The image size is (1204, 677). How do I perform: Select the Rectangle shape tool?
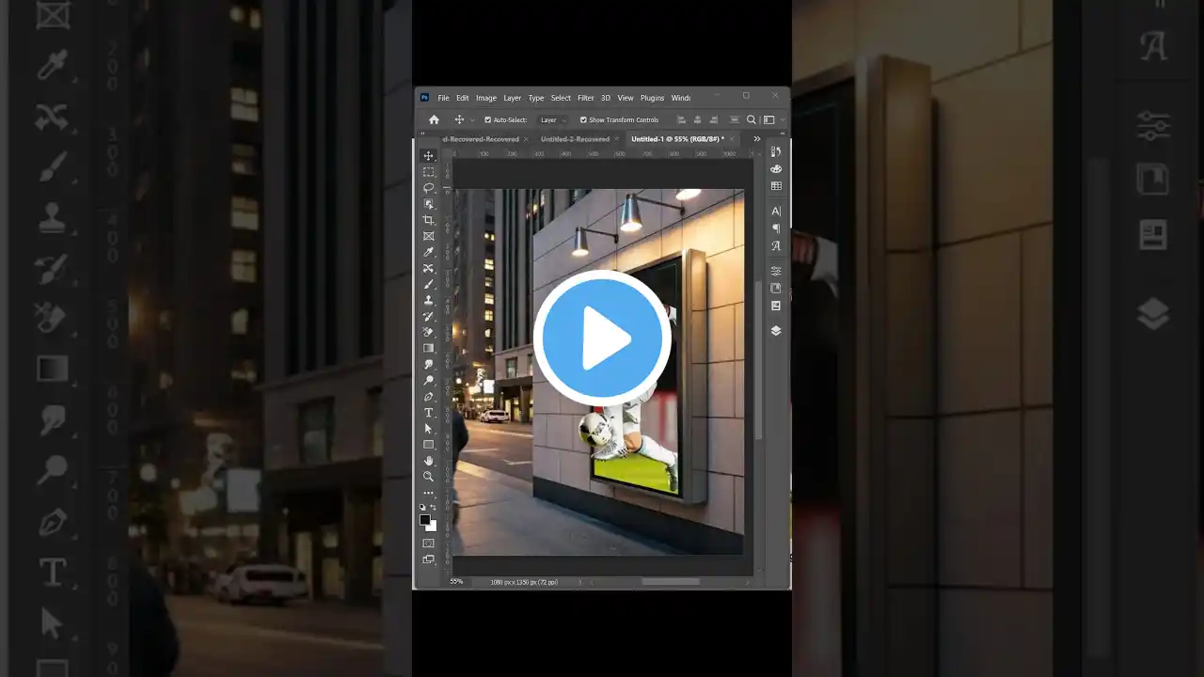(429, 445)
